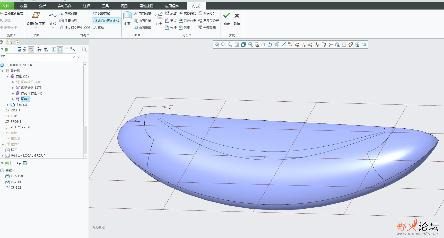Toggle coordinate system display icon

point(317,45)
